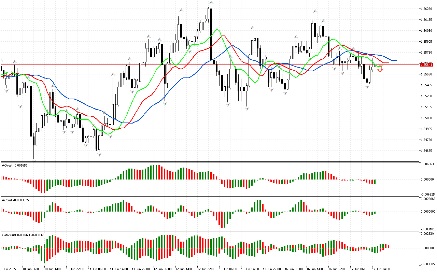
Task: Click the red down-arrow sell signal
Action: pyautogui.click(x=380, y=69)
